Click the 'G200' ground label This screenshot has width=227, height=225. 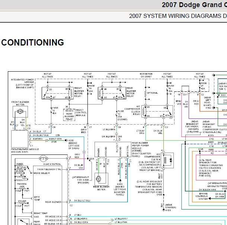coord(71,141)
